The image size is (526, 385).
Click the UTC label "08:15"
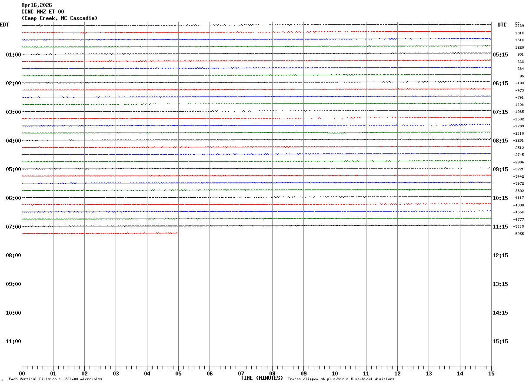[500, 141]
